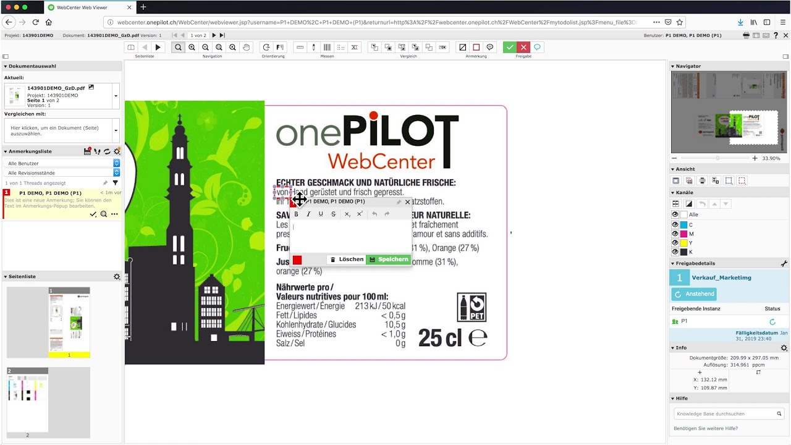
Task: Select the zoom magnifier tool in Navigation
Action: tap(178, 47)
